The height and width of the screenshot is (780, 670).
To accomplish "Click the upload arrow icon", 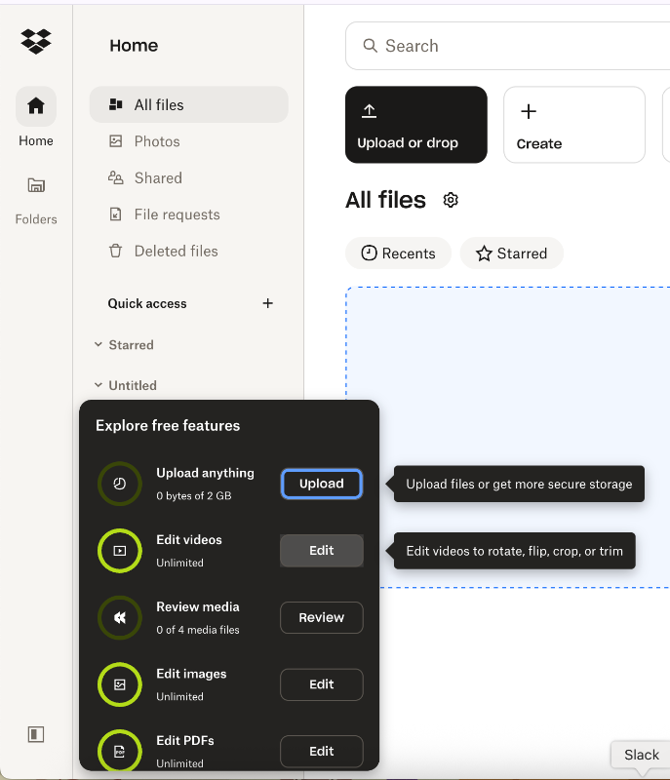I will (x=369, y=111).
